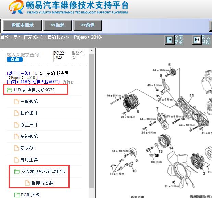Open the 全屏菜单 link
Viewport: 212px width, 198px height.
pos(178,40)
